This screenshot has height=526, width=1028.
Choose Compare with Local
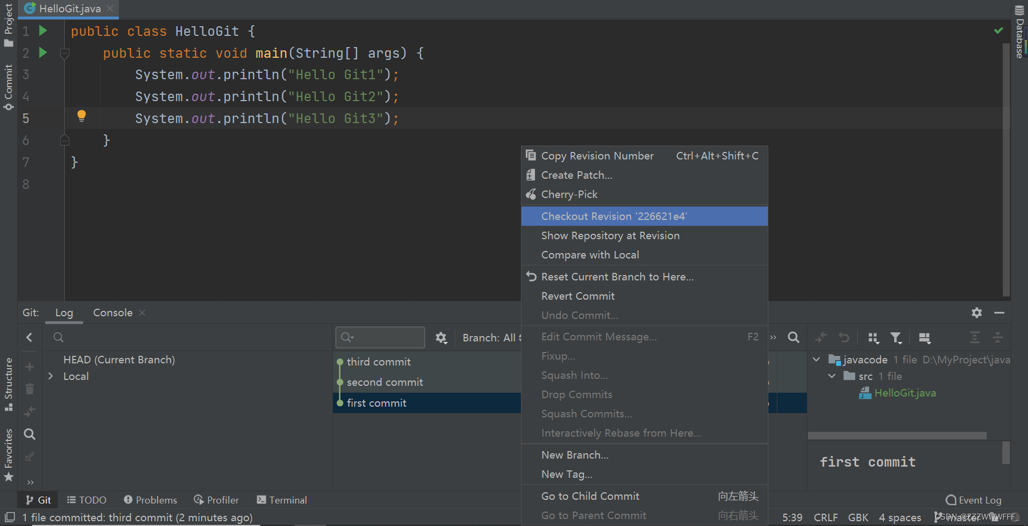(x=644, y=255)
